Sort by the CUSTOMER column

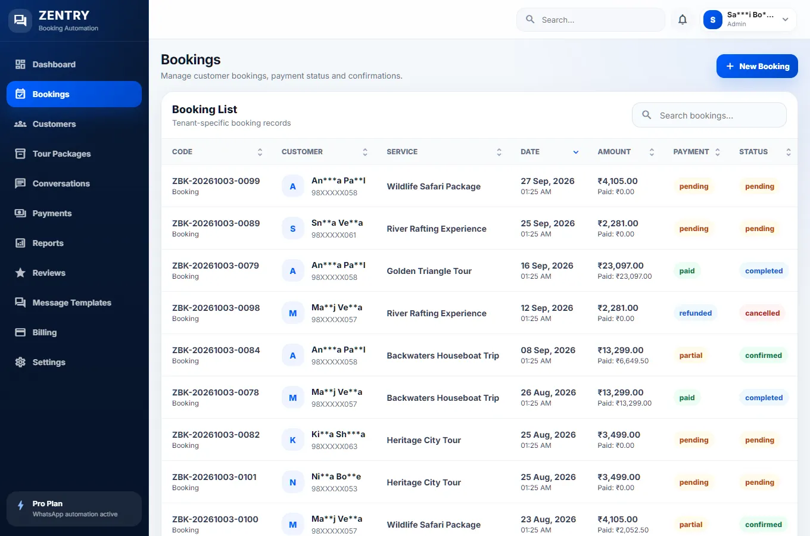tap(365, 152)
